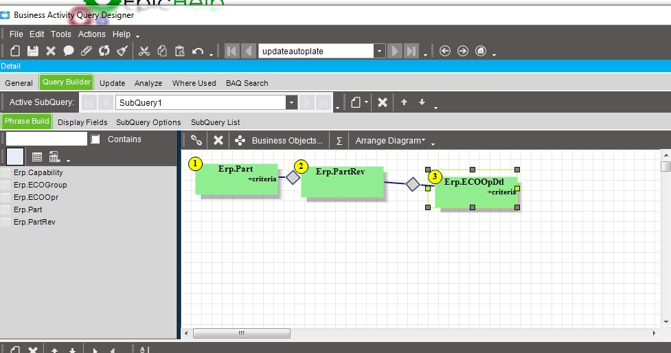Viewport: 671px width, 353px height.
Task: Go to last query record
Action: click(x=411, y=52)
